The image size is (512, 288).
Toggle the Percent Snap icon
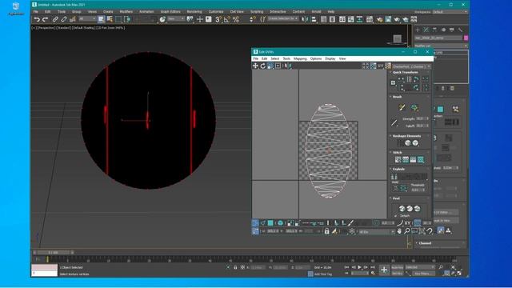(236, 19)
